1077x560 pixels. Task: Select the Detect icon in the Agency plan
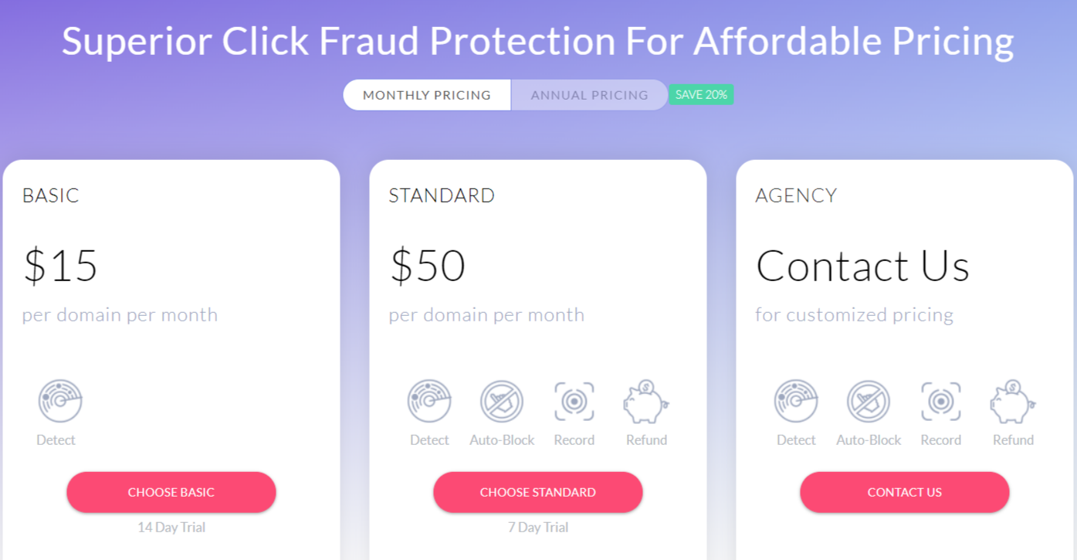[x=796, y=400]
